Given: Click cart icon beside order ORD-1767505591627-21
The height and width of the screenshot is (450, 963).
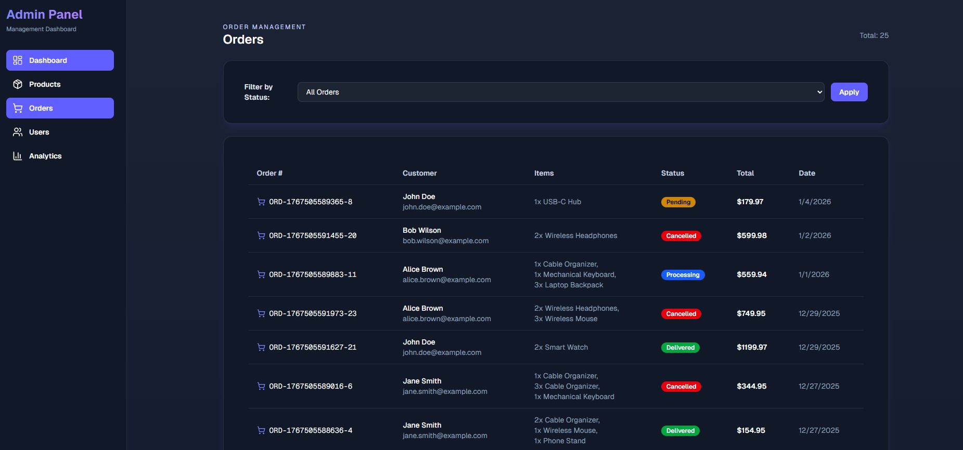Looking at the screenshot, I should coord(261,347).
